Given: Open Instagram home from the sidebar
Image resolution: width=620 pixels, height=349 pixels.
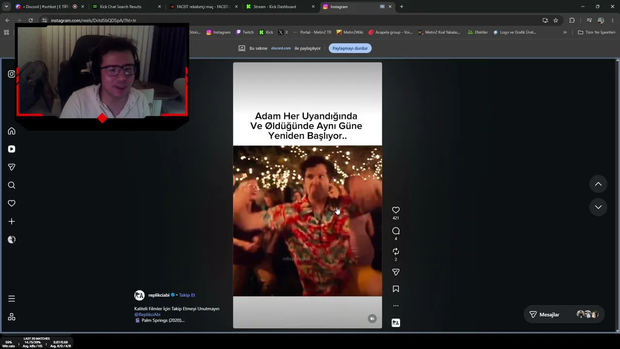Looking at the screenshot, I should [x=12, y=131].
